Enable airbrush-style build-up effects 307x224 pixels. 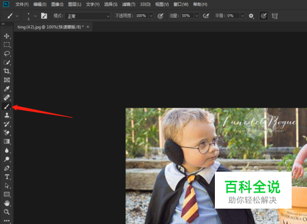(x=206, y=16)
